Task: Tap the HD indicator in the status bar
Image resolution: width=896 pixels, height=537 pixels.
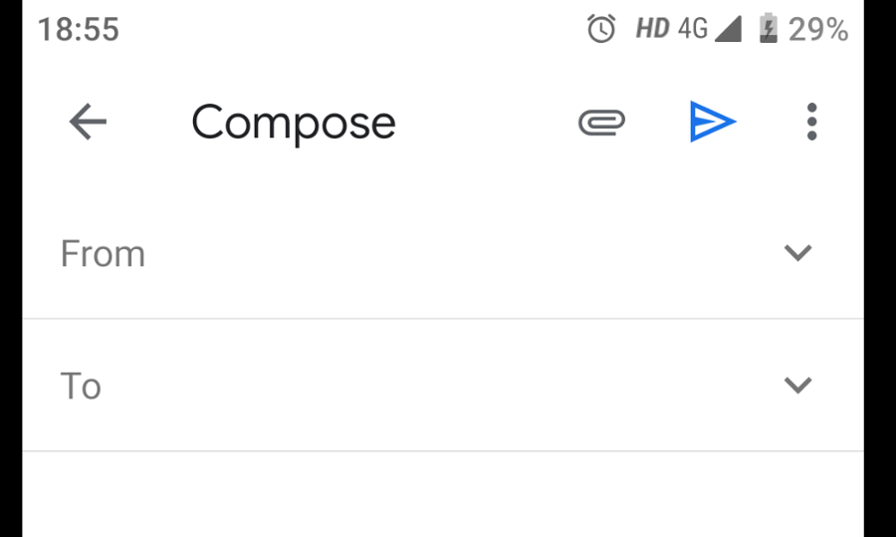Action: tap(652, 29)
